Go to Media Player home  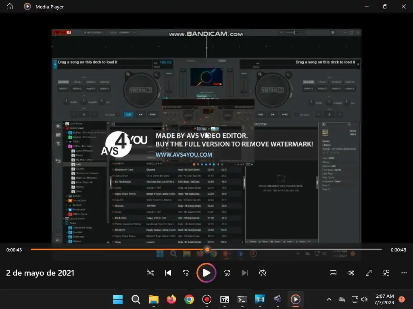click(10, 6)
